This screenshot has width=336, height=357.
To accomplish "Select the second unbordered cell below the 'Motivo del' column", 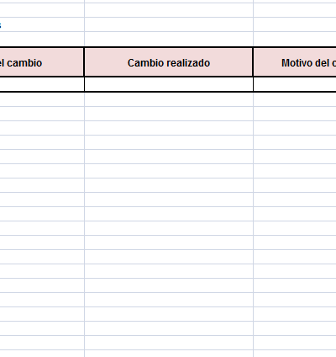I will [x=295, y=114].
